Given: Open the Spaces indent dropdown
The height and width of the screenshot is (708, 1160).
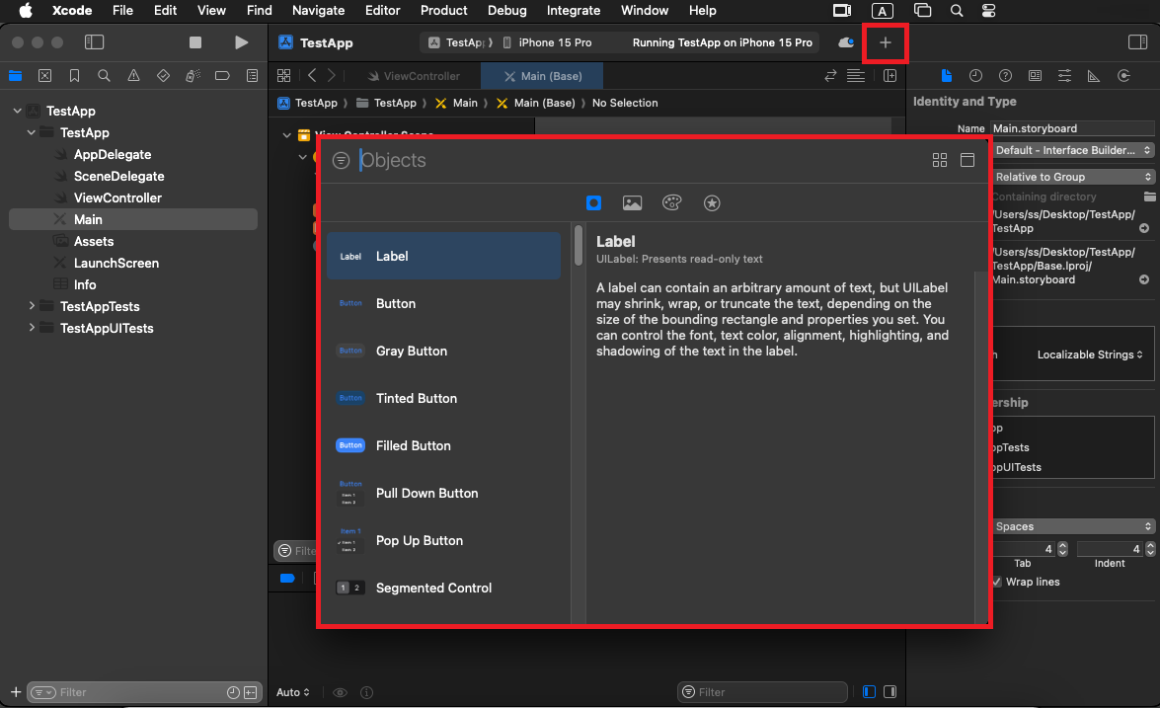Looking at the screenshot, I should (x=1072, y=526).
